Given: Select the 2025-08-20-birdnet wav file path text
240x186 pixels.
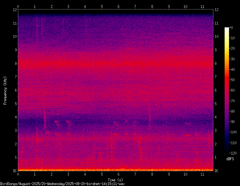Looking at the screenshot, I should tap(62, 184).
